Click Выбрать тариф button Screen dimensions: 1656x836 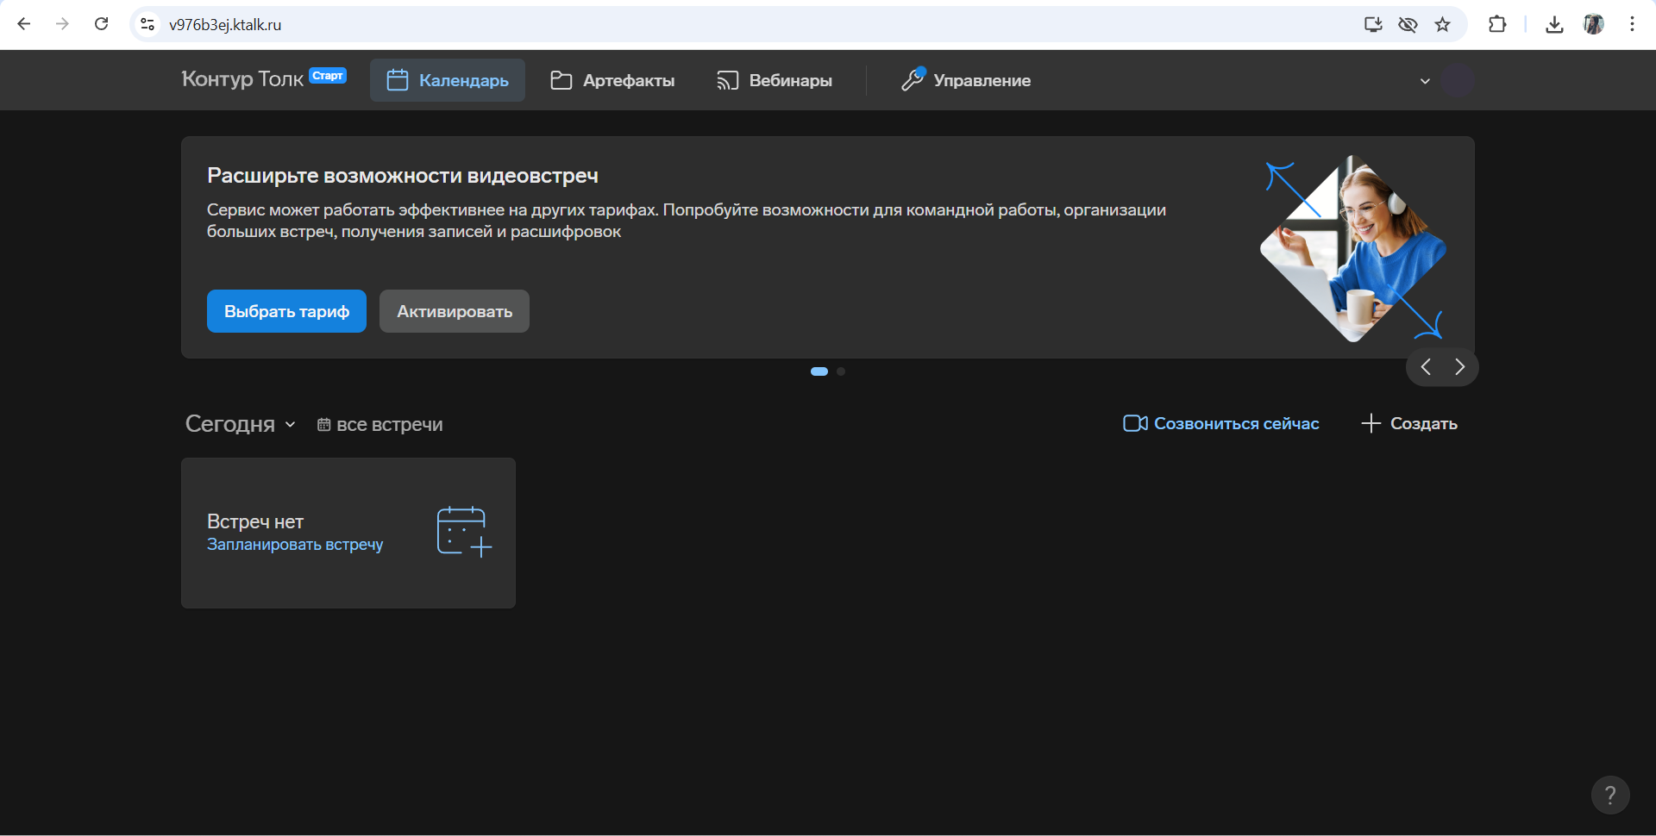(286, 311)
